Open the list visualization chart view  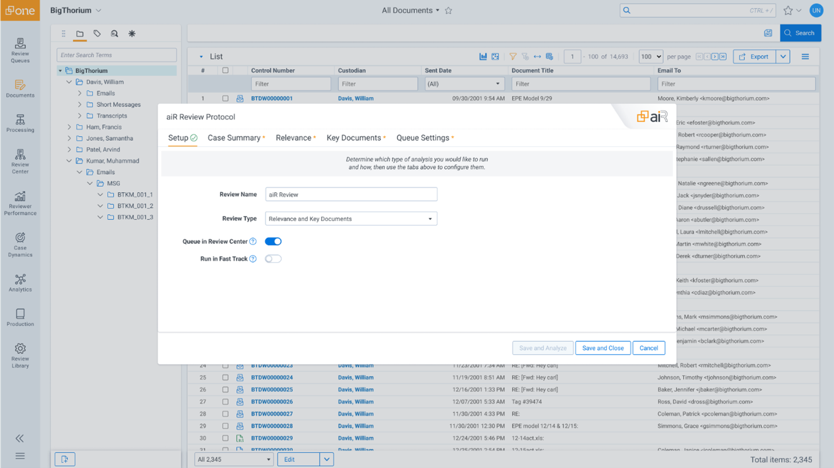coord(483,56)
